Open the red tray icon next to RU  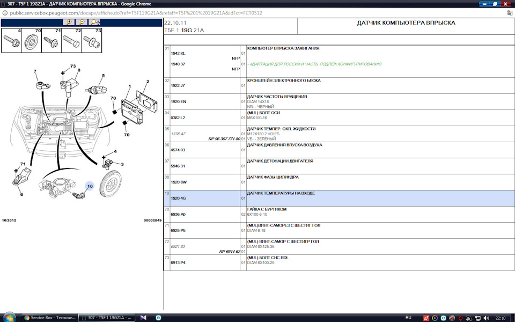[426, 318]
